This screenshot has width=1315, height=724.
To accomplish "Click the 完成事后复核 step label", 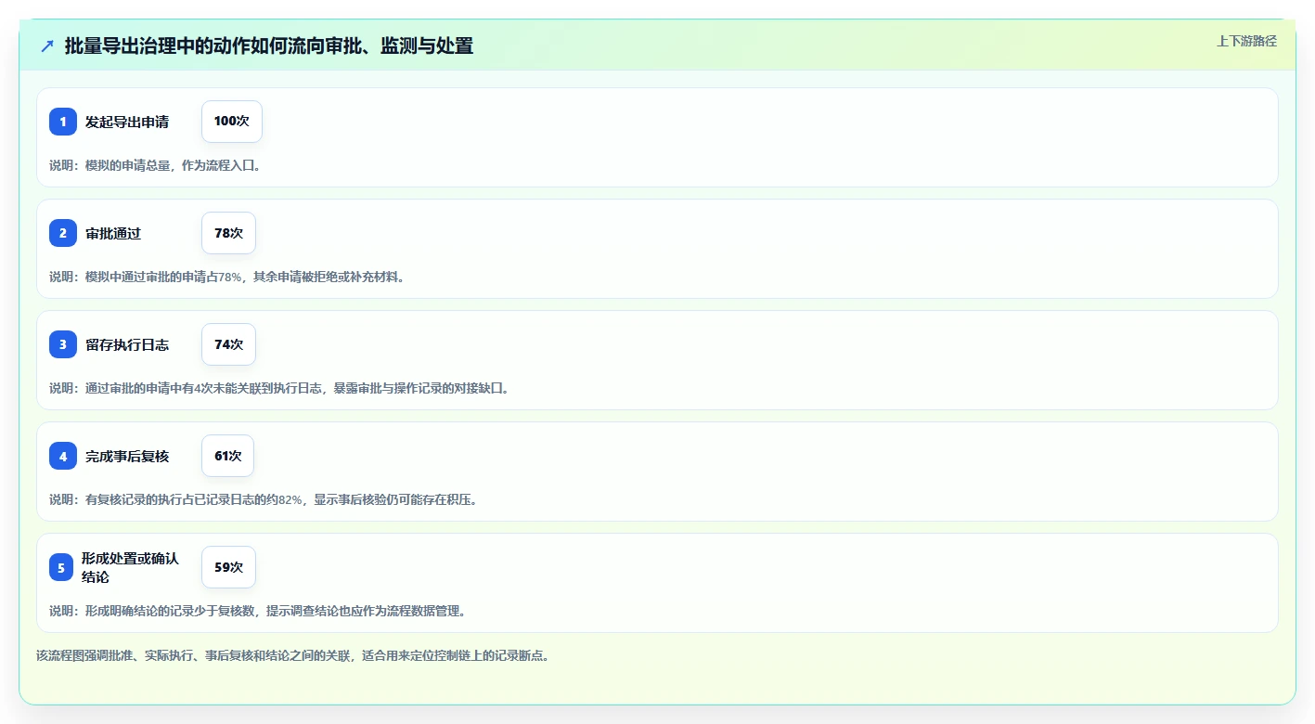I will point(127,456).
